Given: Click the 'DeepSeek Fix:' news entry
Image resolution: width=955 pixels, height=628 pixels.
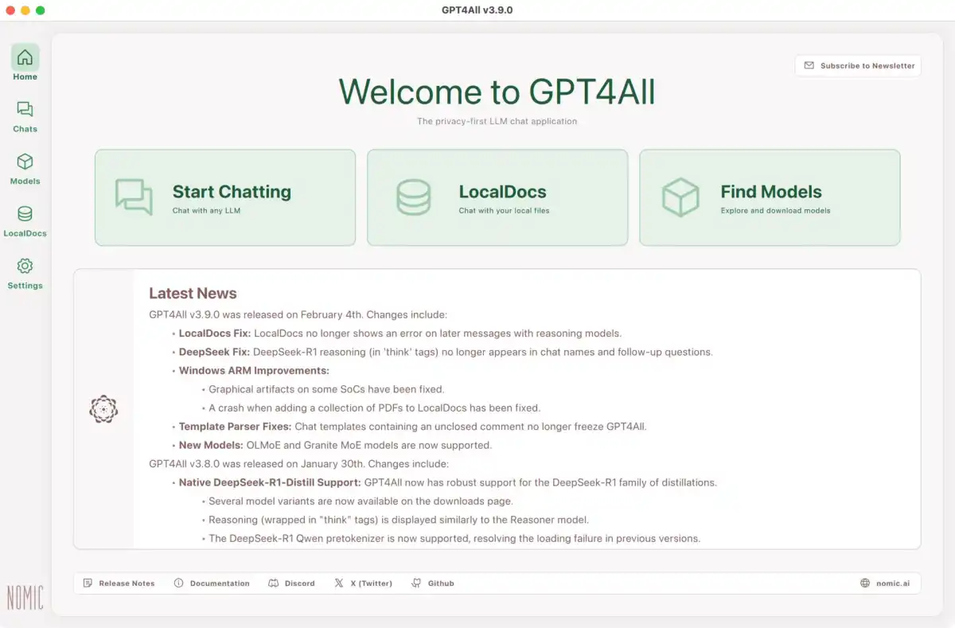Looking at the screenshot, I should coord(446,352).
